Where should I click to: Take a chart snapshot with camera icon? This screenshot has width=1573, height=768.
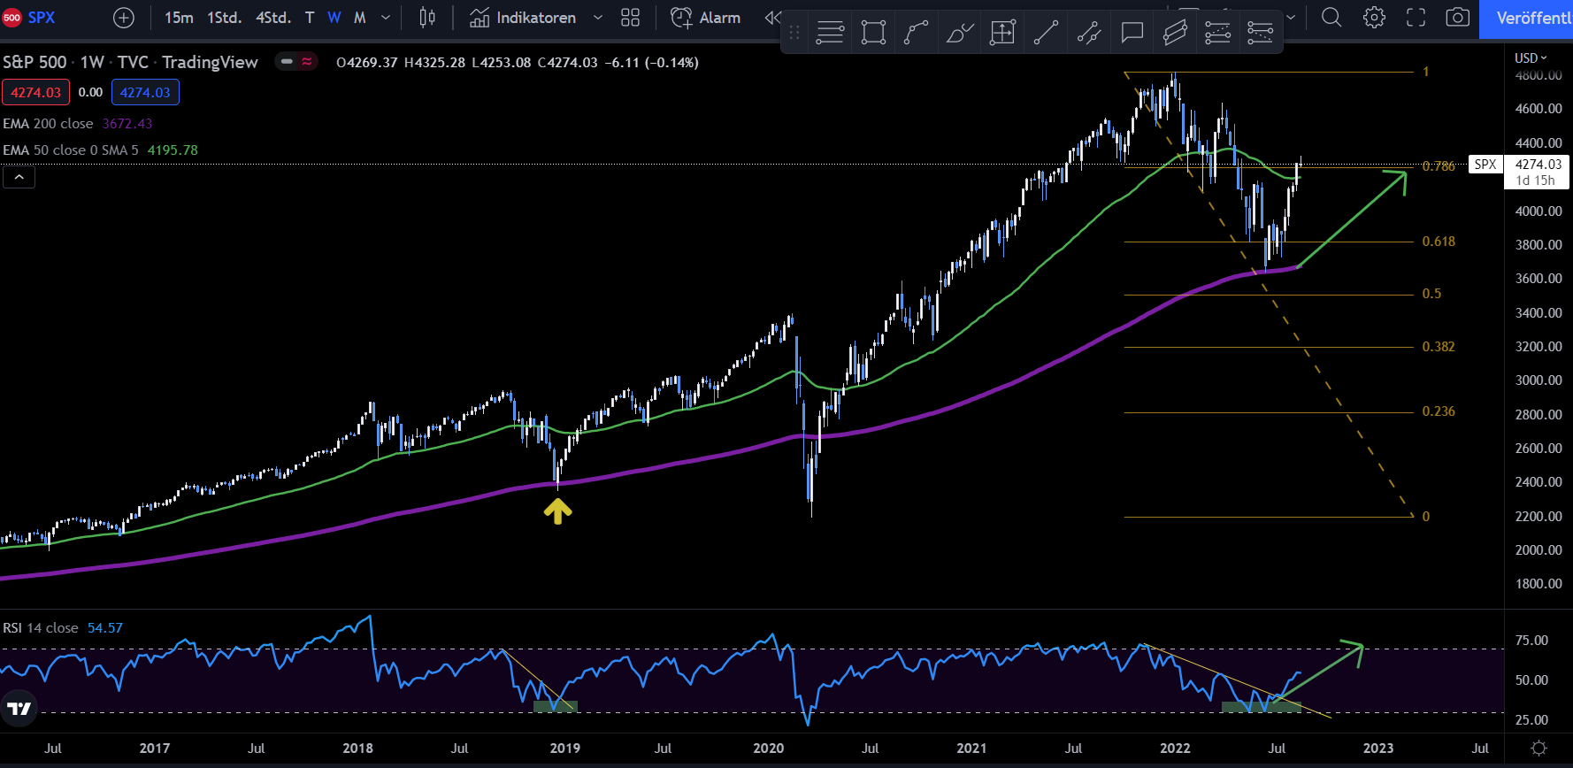click(1457, 18)
